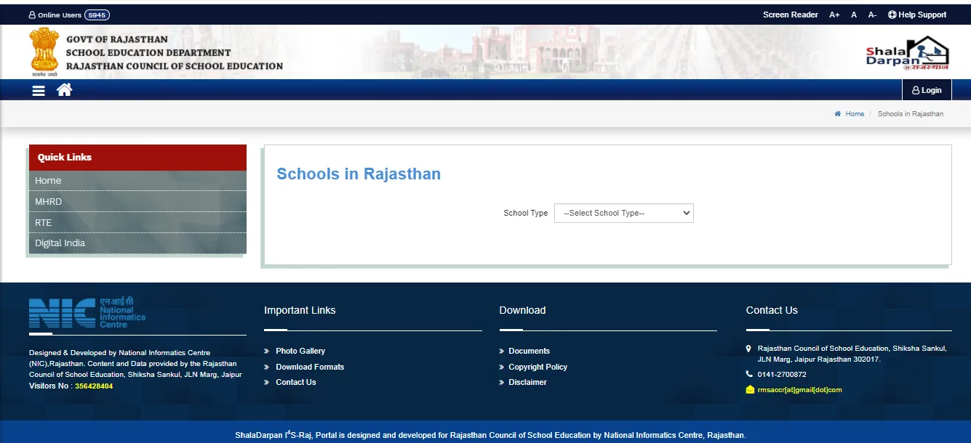This screenshot has width=971, height=443.
Task: Click the phone number 0141-2700872
Action: pyautogui.click(x=782, y=375)
